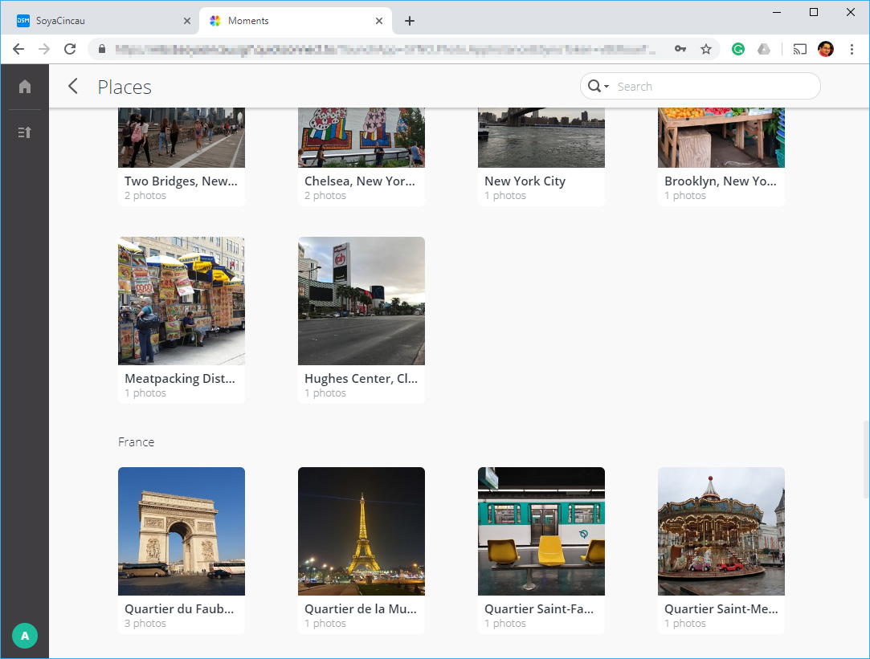This screenshot has height=659, width=870.
Task: Open the Meatpacking District food cart album
Action: (x=182, y=301)
